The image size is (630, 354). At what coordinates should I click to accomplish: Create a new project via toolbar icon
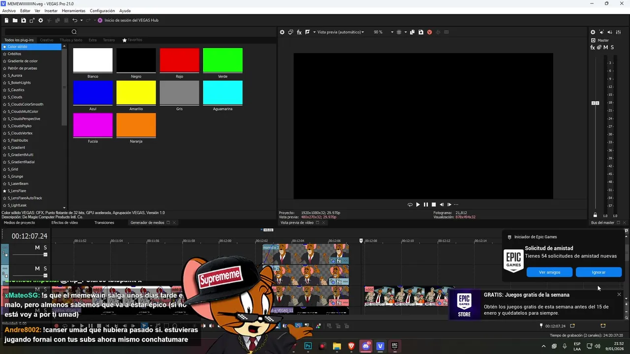point(6,20)
